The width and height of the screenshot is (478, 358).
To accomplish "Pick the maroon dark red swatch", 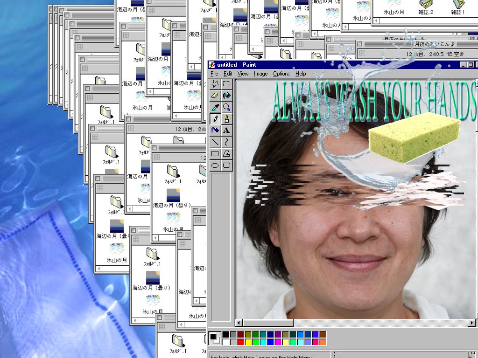I will click(x=240, y=335).
